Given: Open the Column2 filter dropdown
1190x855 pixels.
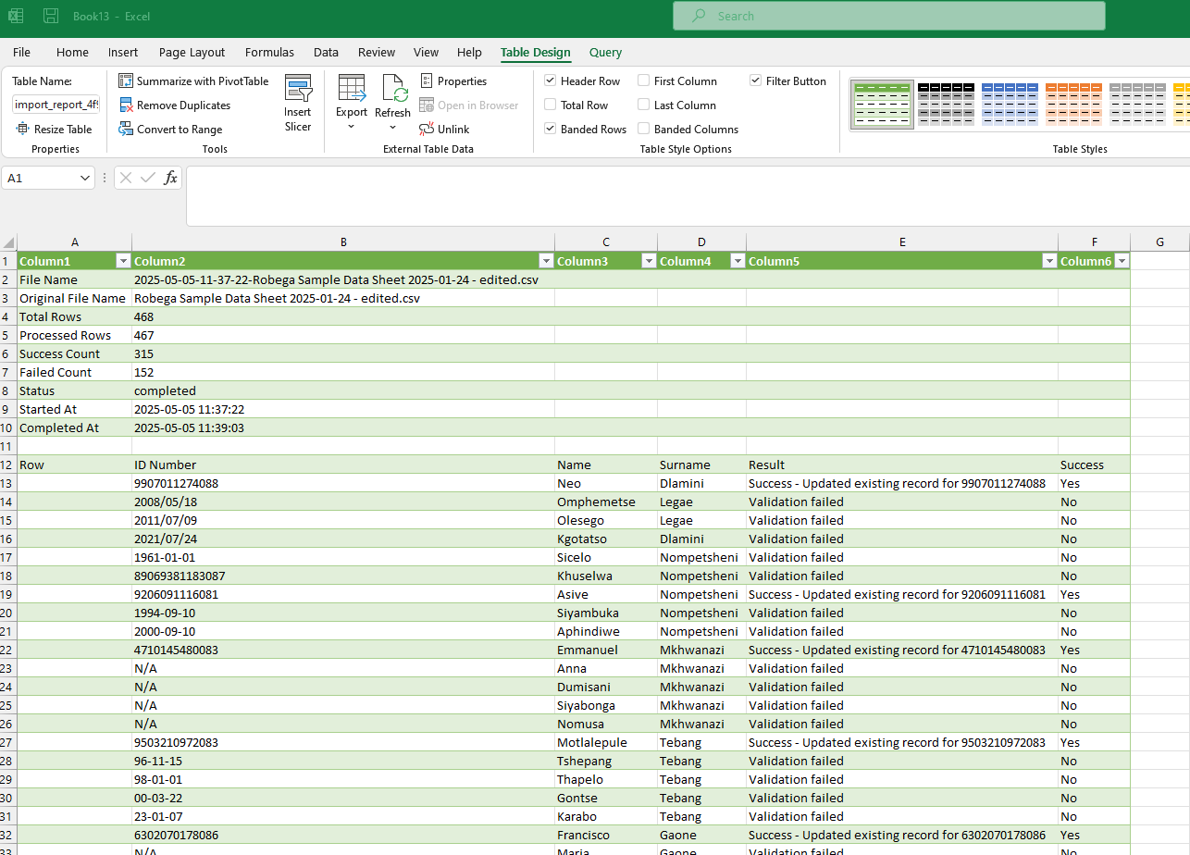Looking at the screenshot, I should pyautogui.click(x=546, y=262).
